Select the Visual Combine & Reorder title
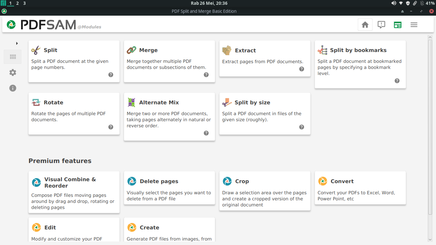Screen dimensions: 436x245 (x=70, y=182)
